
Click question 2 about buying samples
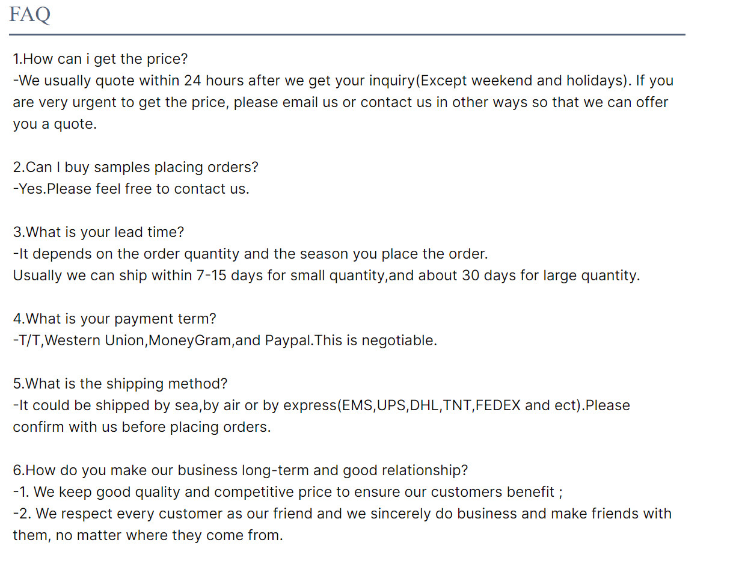click(136, 167)
